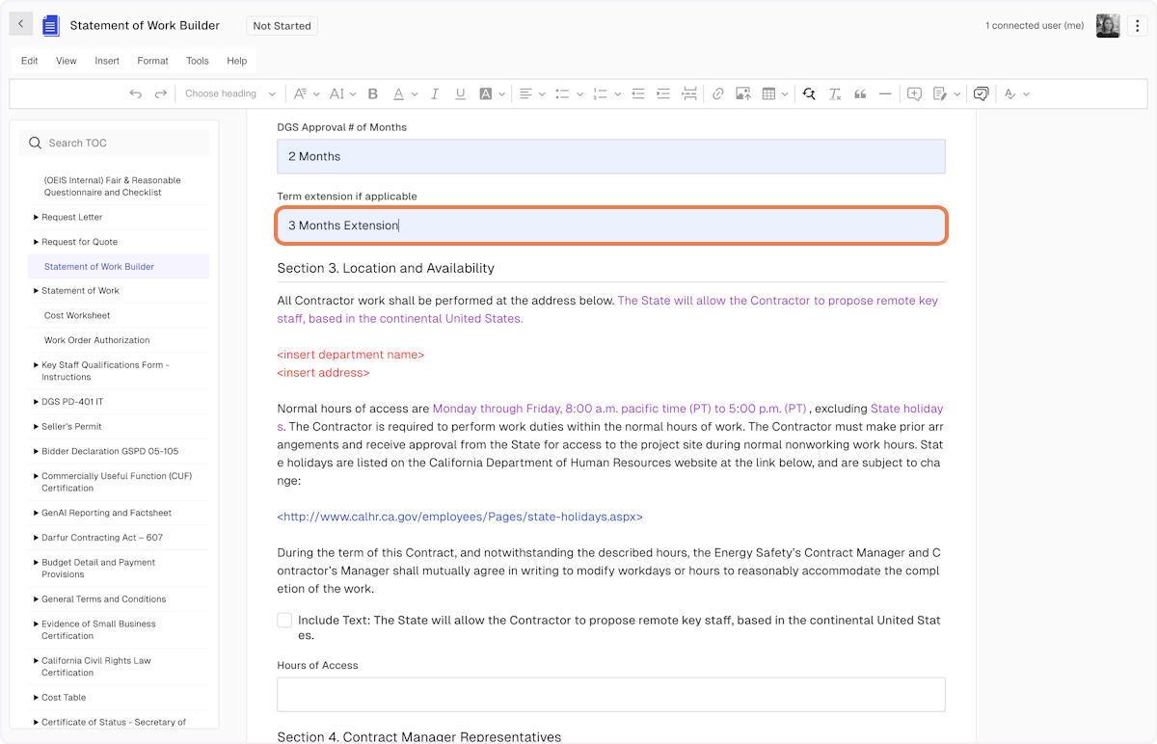The height and width of the screenshot is (744, 1157).
Task: Open the font background color picker
Action: (x=494, y=93)
